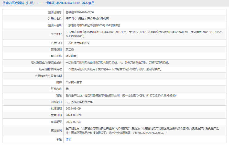The height and width of the screenshot is (145, 229).
Task: Click the 详见附表。 text in 型号规格 row
Action: 72,56
